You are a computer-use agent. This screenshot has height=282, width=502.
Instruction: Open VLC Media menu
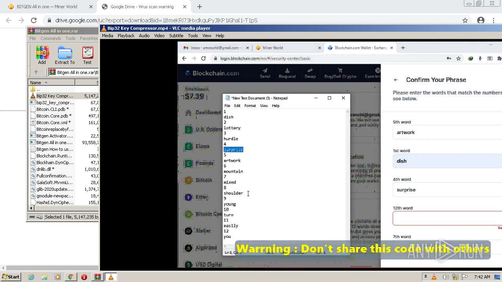point(107,36)
